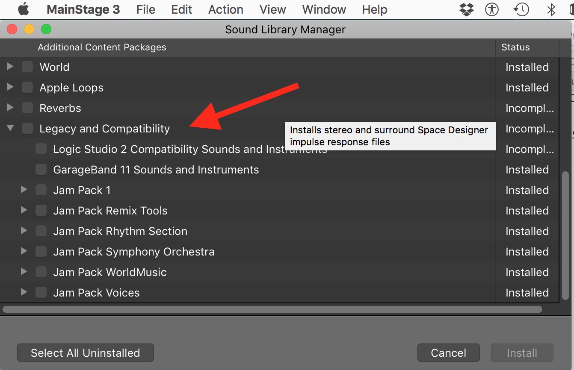Expand the Jam Pack 1 item
Screen dimensions: 574x370
click(x=24, y=190)
